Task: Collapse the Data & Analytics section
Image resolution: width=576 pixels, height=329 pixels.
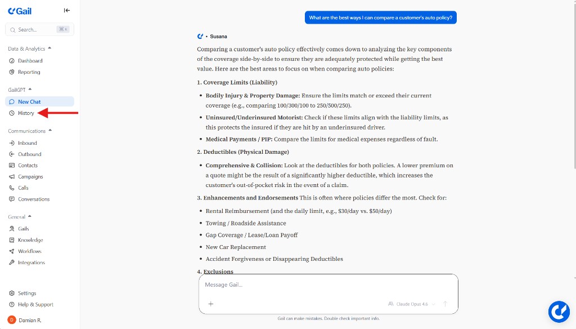Action: click(49, 48)
